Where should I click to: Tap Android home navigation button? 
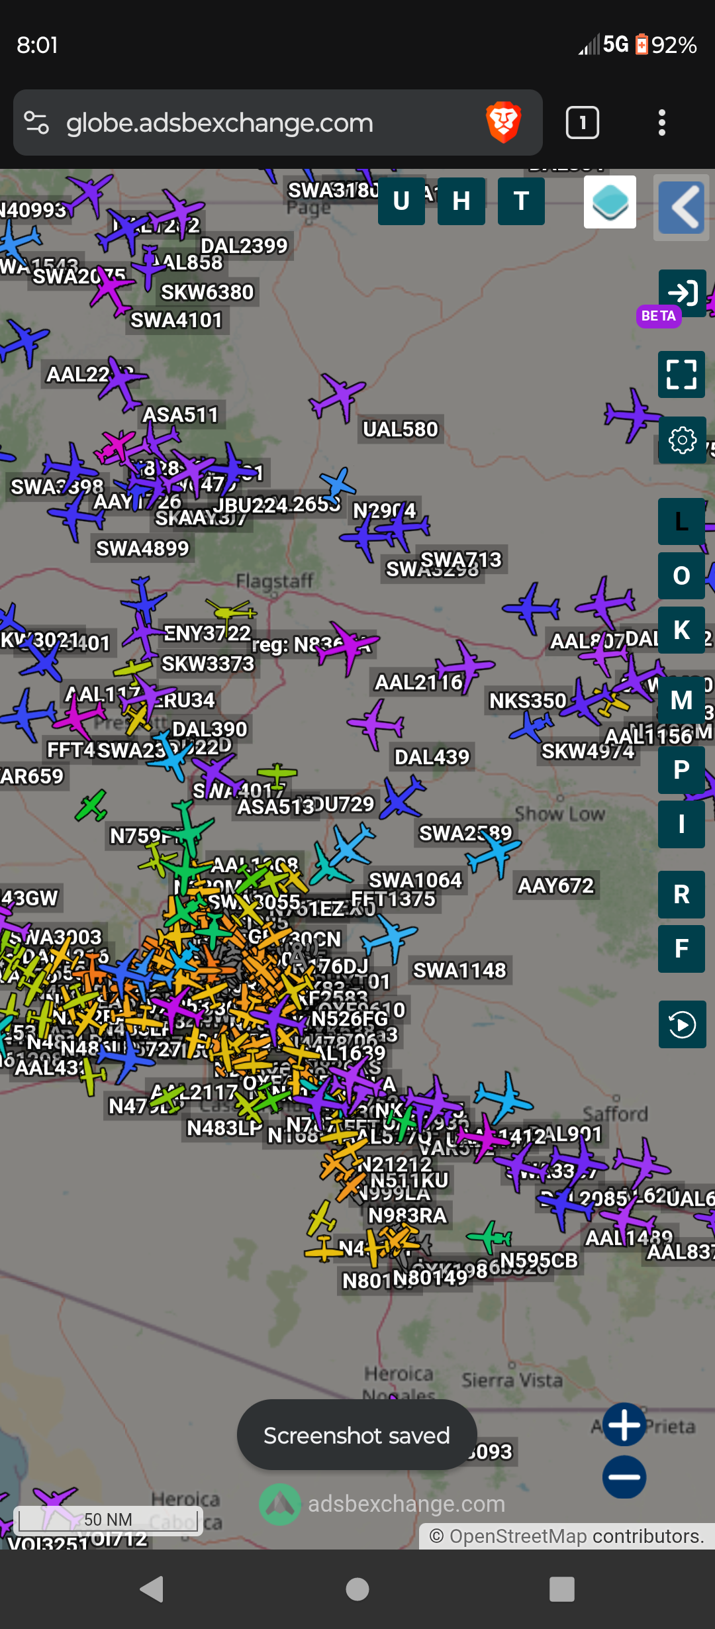click(x=358, y=1589)
